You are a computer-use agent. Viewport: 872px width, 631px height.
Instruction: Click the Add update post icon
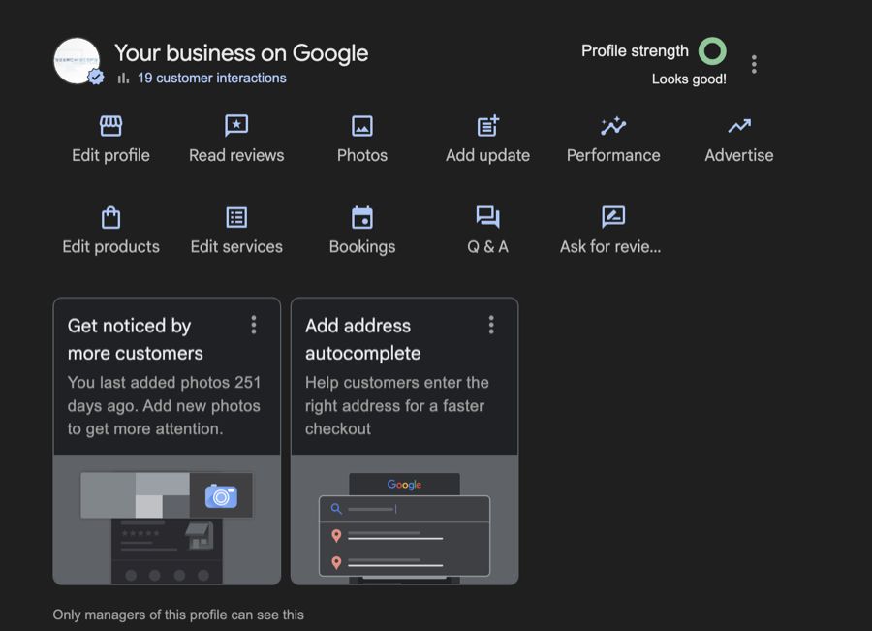point(487,126)
